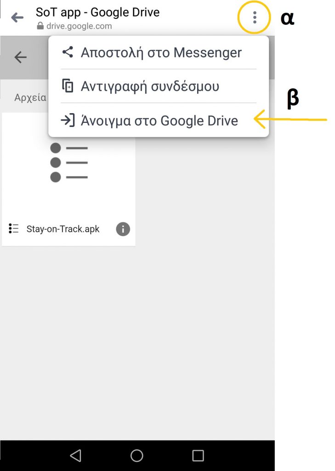Tap the Stay-on-Track.apk file name
Screen dimensions: 335x471
click(63, 229)
